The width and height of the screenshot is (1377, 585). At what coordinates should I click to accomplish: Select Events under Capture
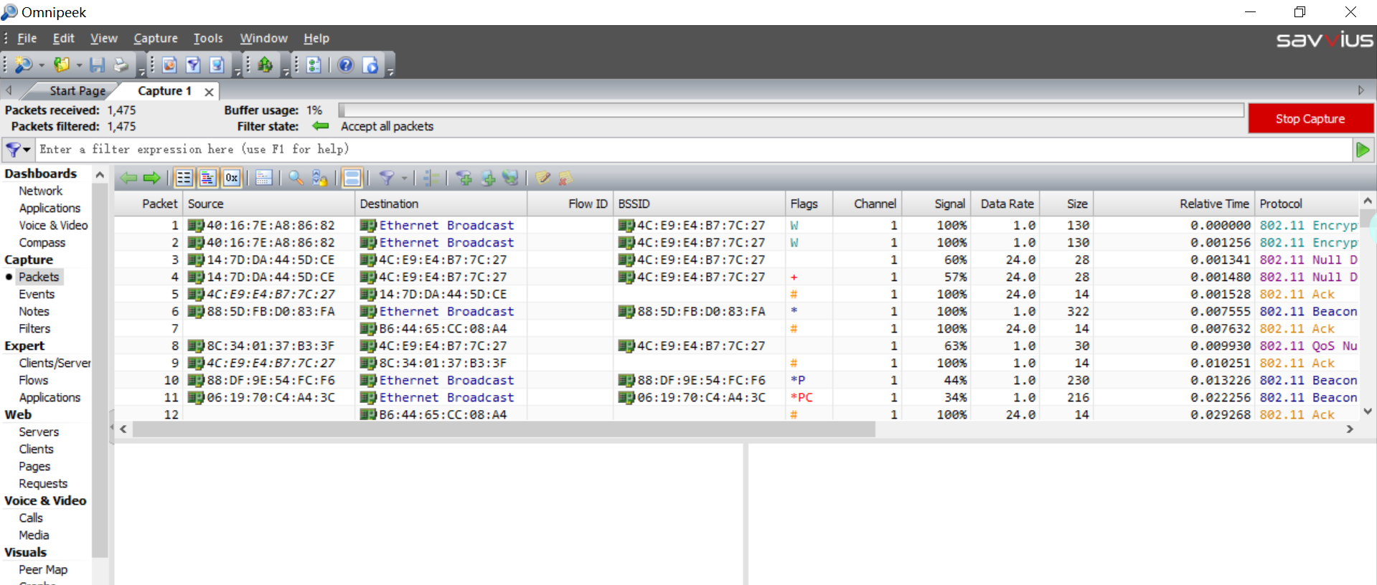(37, 294)
